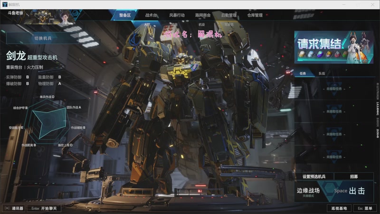Click the 作战辅助 B radar label
The height and width of the screenshot is (214, 380).
pos(78,127)
